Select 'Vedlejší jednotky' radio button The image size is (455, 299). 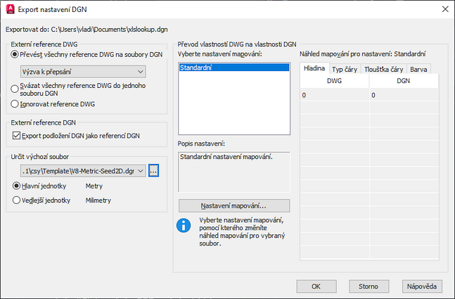18,201
